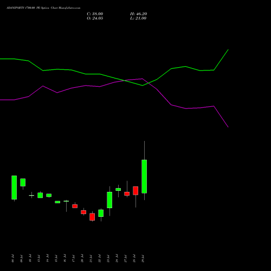Click the 29 Jul date axis label
Image resolution: width=271 pixels, height=271 pixels.
(x=143, y=259)
